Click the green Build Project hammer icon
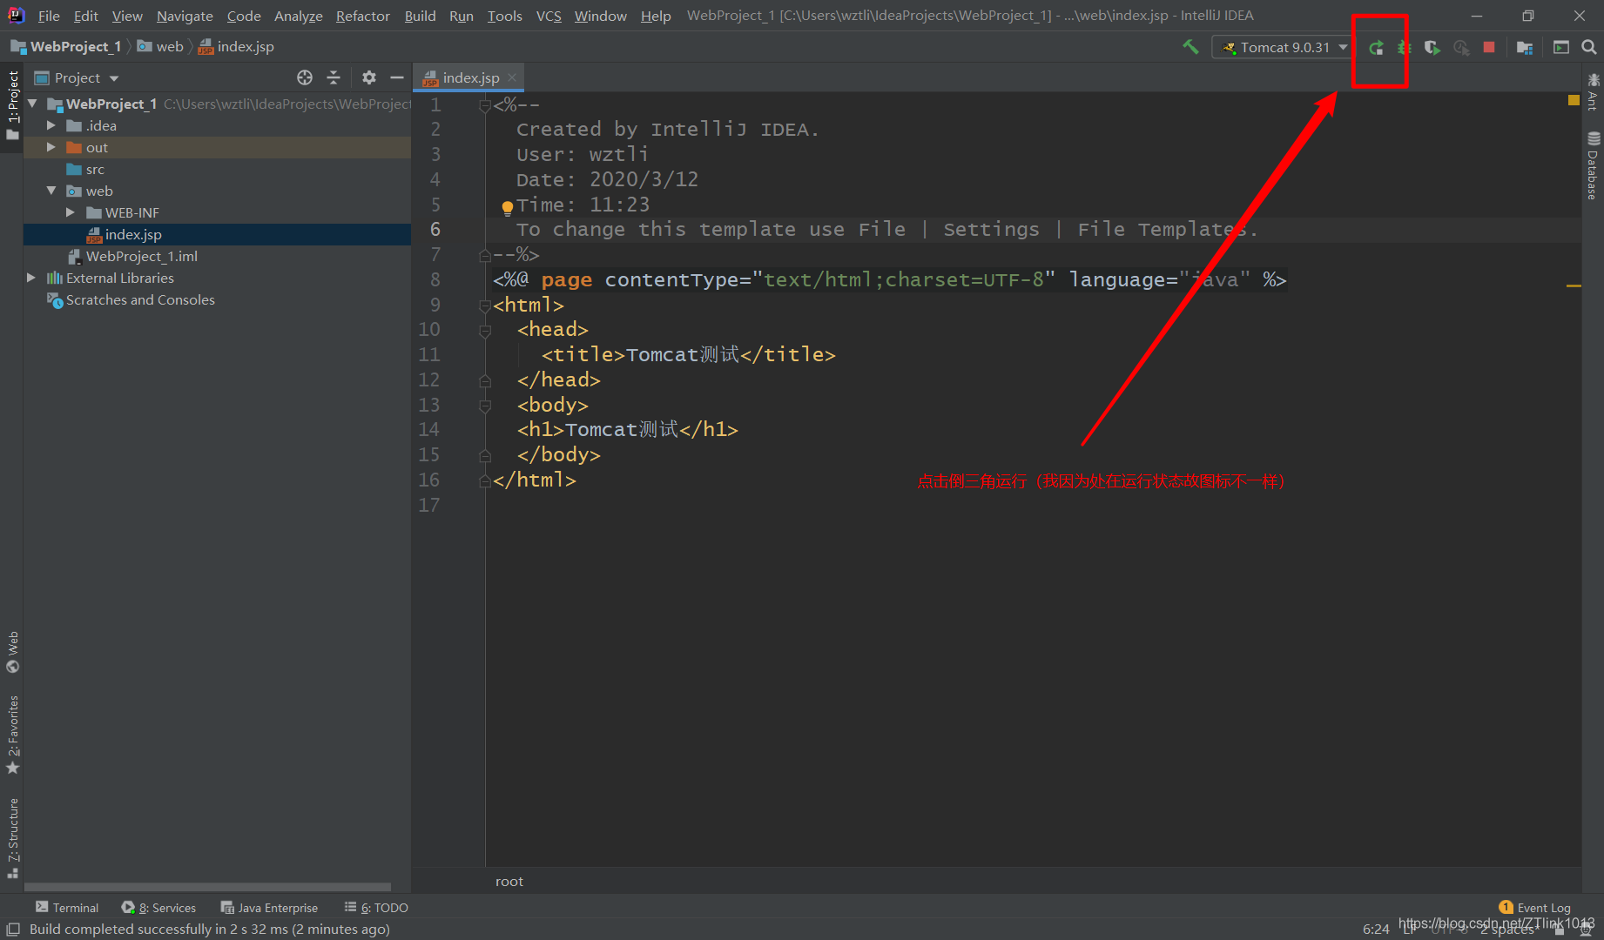Screen dimensions: 1604x940 tap(1190, 47)
